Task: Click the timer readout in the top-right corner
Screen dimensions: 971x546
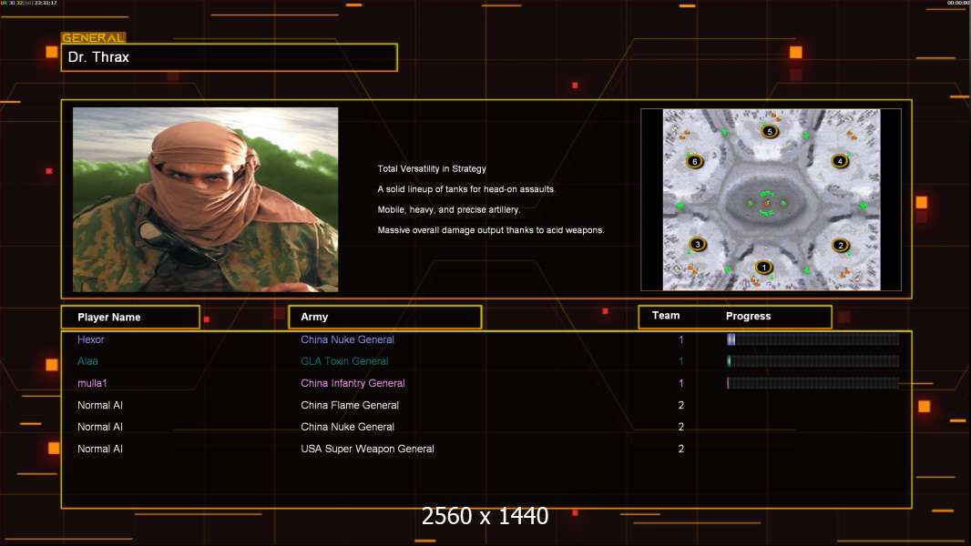Action: [958, 3]
